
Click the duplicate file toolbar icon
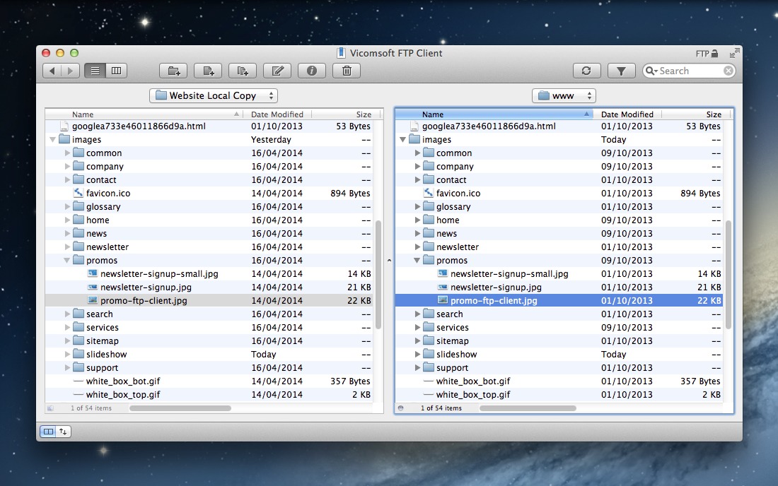coord(242,71)
